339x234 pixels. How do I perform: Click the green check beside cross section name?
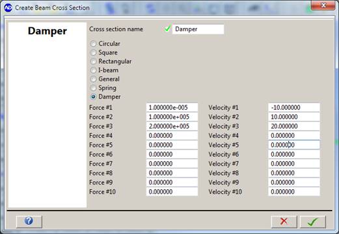click(x=167, y=29)
